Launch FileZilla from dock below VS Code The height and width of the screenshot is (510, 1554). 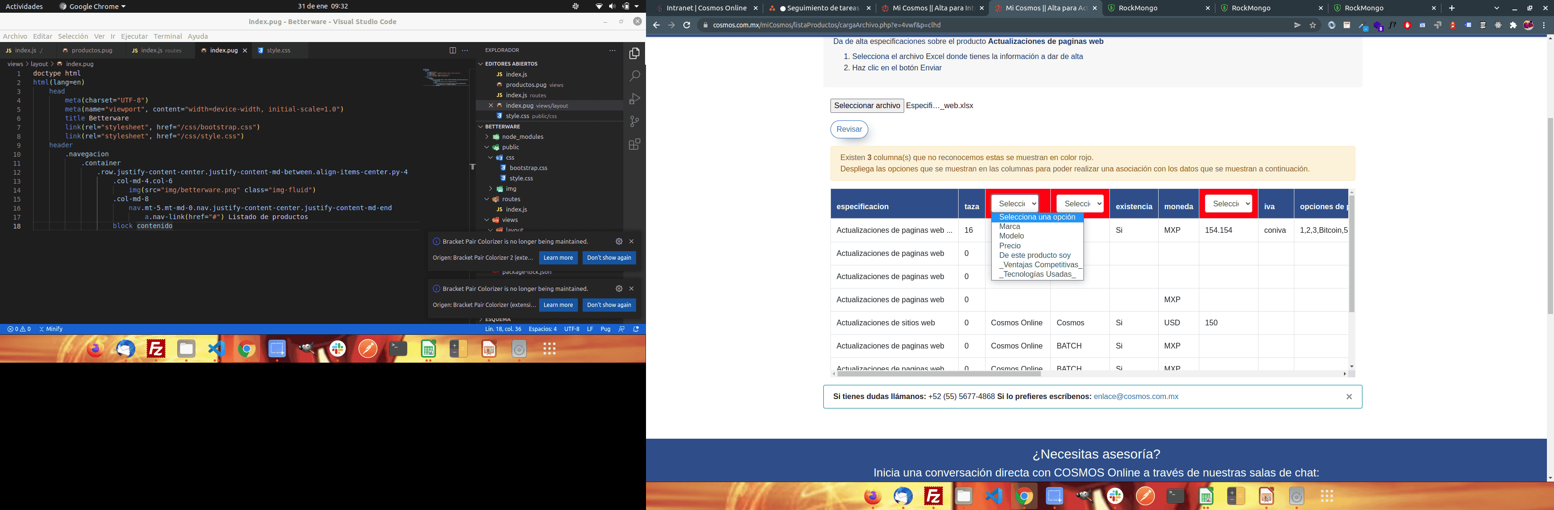[156, 348]
